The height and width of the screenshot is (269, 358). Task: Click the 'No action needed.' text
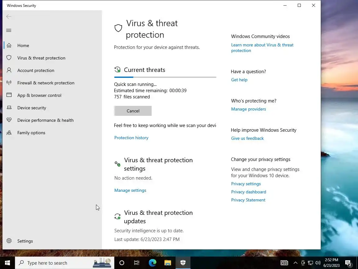click(133, 178)
